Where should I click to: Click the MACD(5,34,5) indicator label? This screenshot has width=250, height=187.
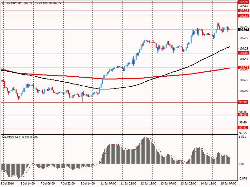pos(12,137)
